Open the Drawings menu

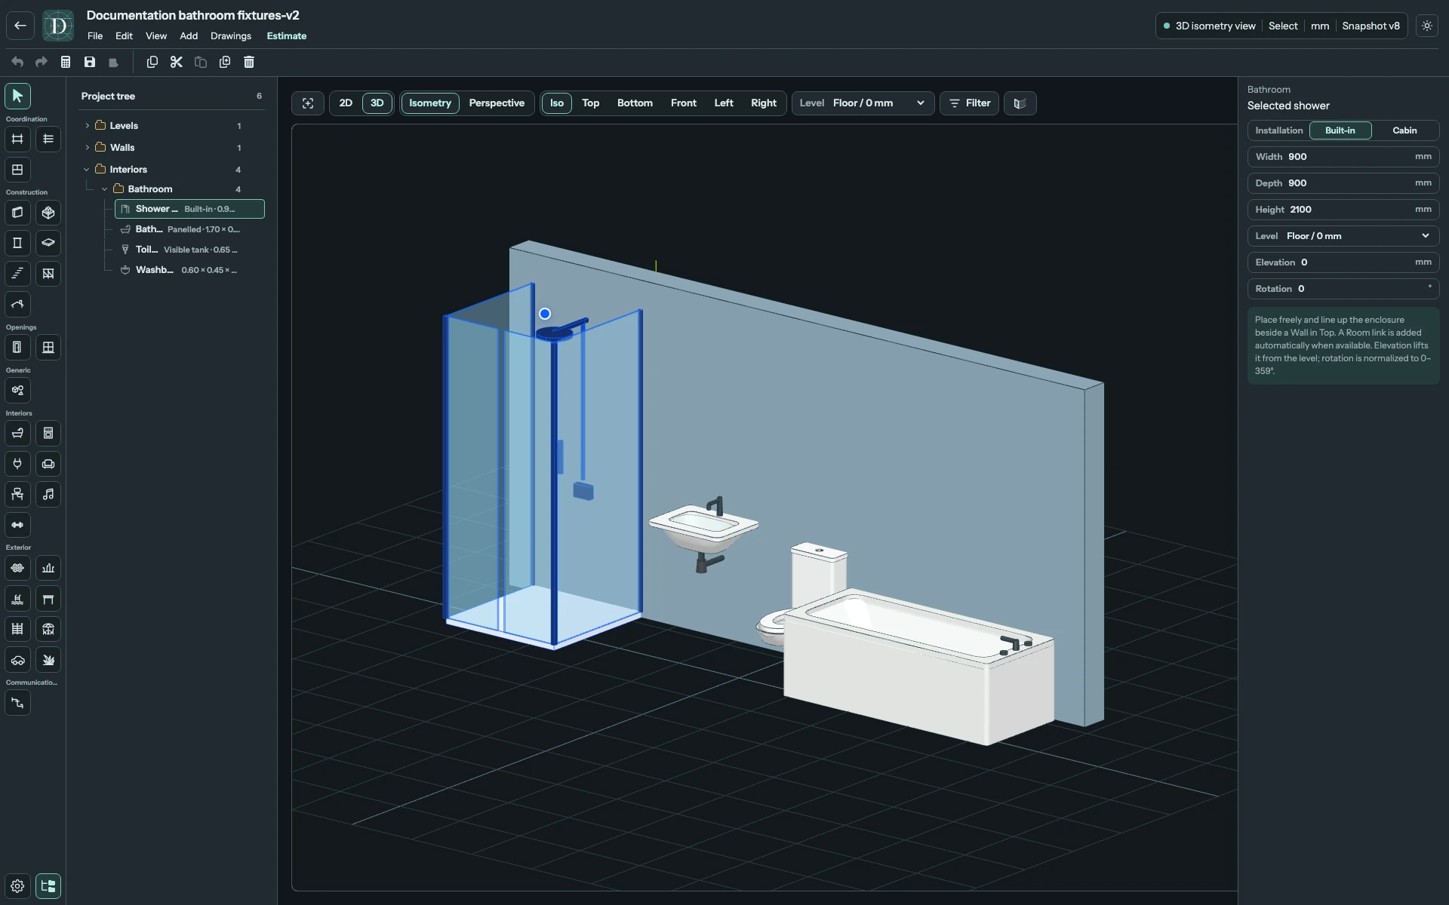231,36
